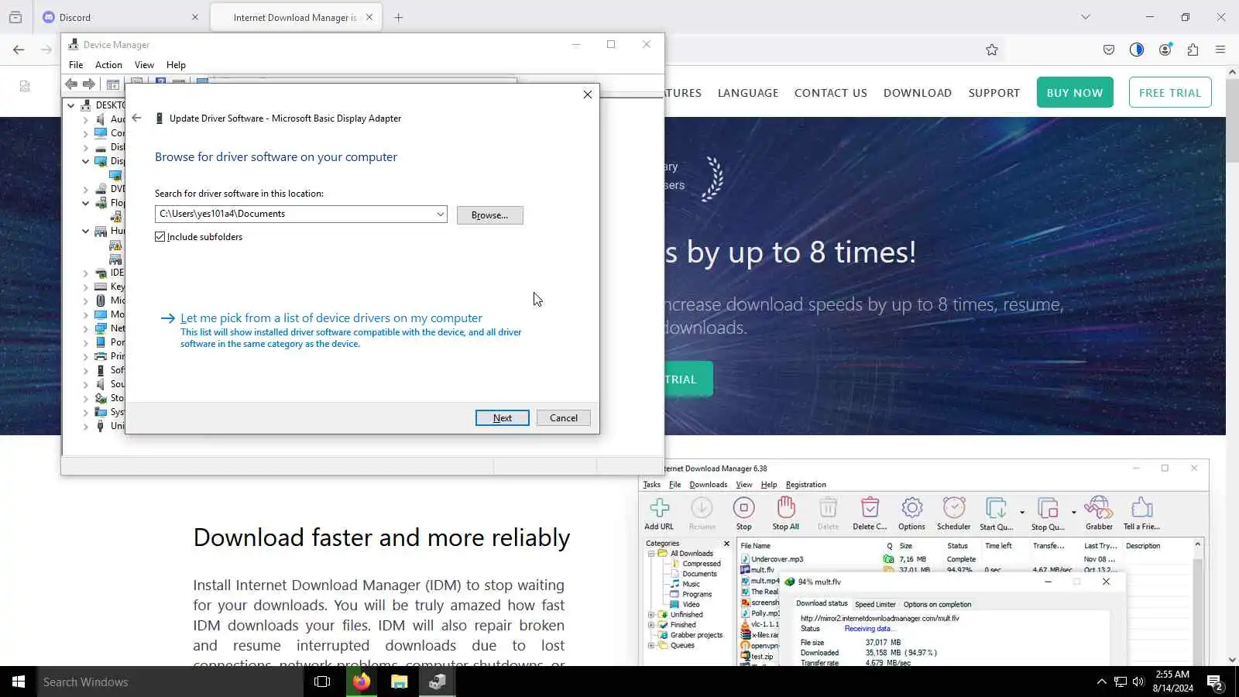Click the Browse... button
The height and width of the screenshot is (697, 1239).
click(x=490, y=215)
